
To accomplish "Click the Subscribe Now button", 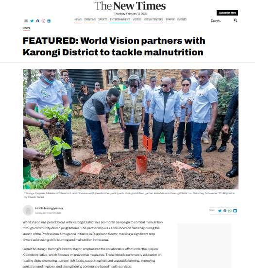I will [x=227, y=13].
